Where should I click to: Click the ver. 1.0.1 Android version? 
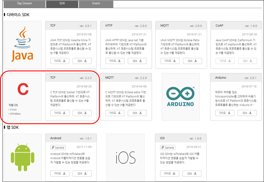(x=86, y=138)
